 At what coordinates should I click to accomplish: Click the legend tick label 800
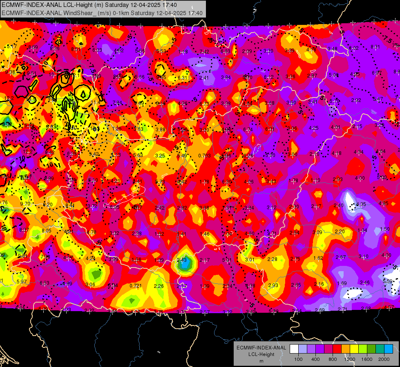pyautogui.click(x=333, y=359)
